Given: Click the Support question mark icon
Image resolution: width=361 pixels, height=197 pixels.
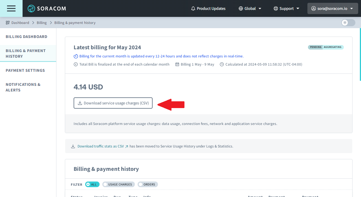Looking at the screenshot, I should (276, 8).
